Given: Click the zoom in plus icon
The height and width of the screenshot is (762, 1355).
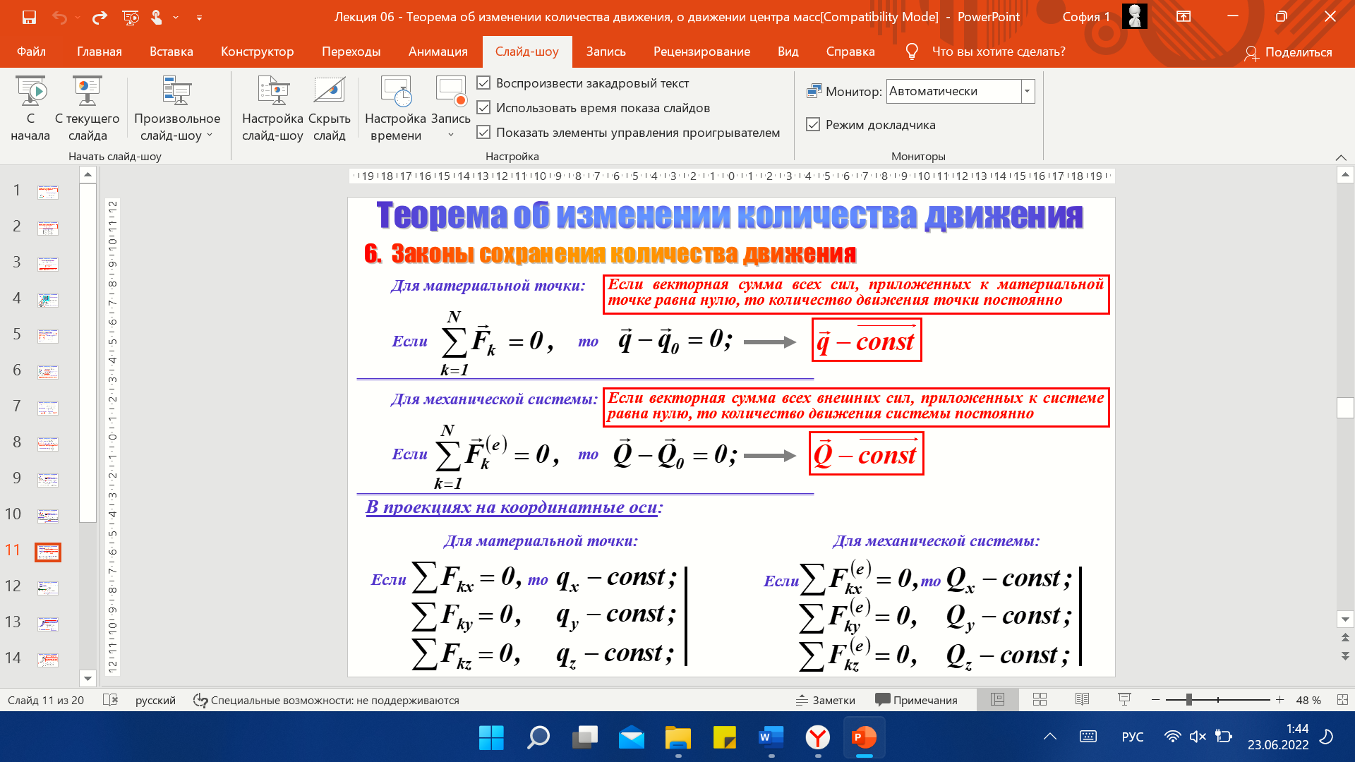Looking at the screenshot, I should (x=1279, y=700).
